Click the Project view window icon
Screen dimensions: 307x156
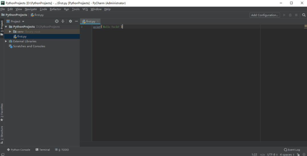(8, 21)
